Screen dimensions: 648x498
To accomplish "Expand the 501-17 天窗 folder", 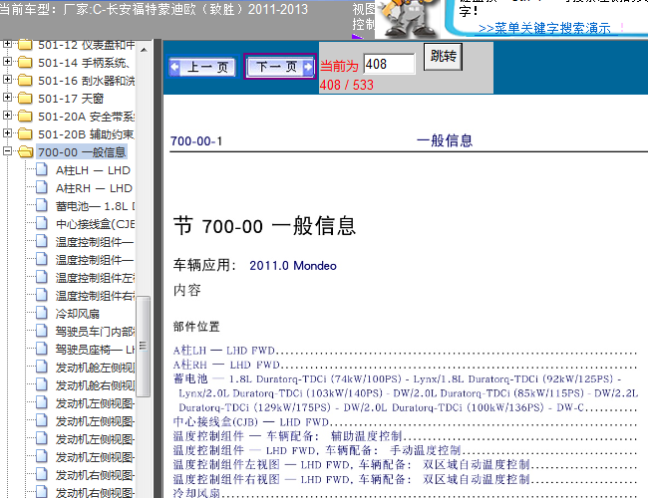I will coord(7,98).
